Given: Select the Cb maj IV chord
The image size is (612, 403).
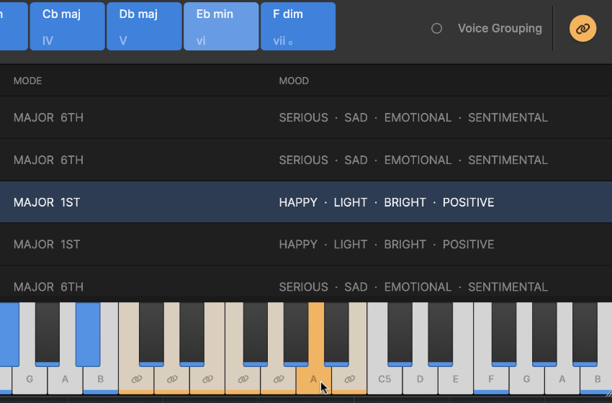Looking at the screenshot, I should (67, 27).
